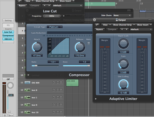Bypass the Adaptive Limiter plugin

tap(99, 29)
